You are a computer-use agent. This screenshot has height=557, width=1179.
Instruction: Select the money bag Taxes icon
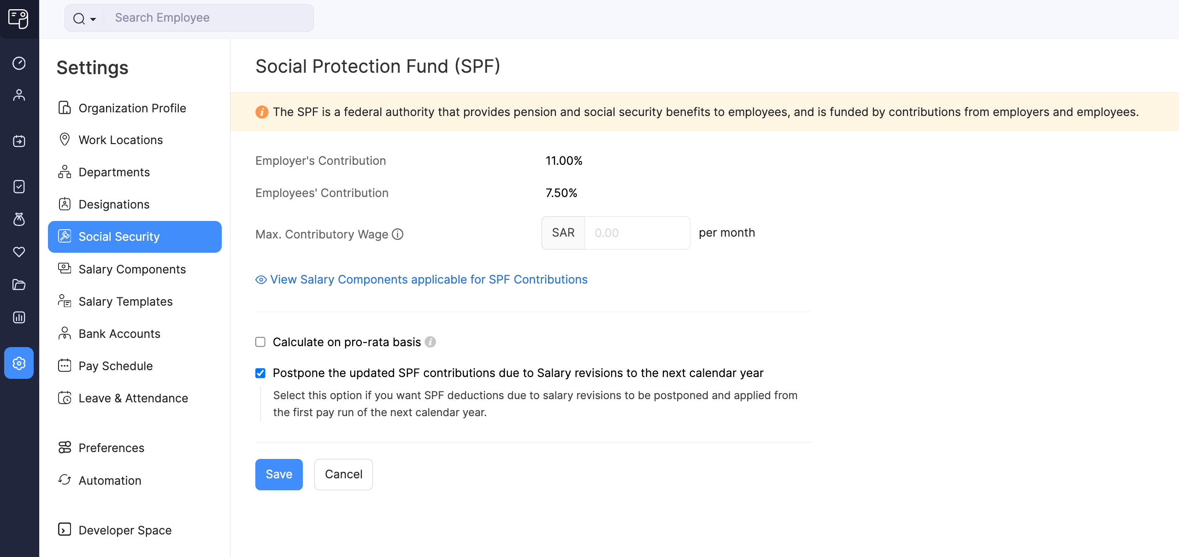(x=19, y=220)
